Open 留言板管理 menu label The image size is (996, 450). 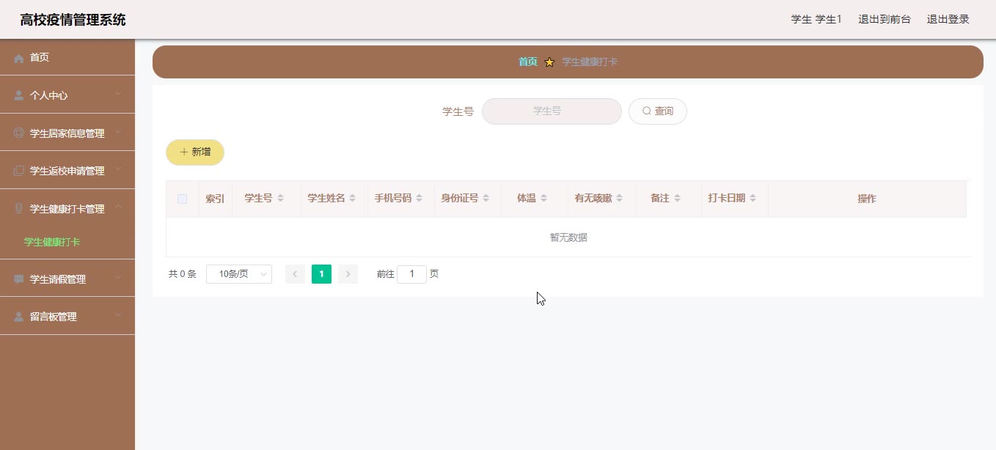[x=53, y=317]
